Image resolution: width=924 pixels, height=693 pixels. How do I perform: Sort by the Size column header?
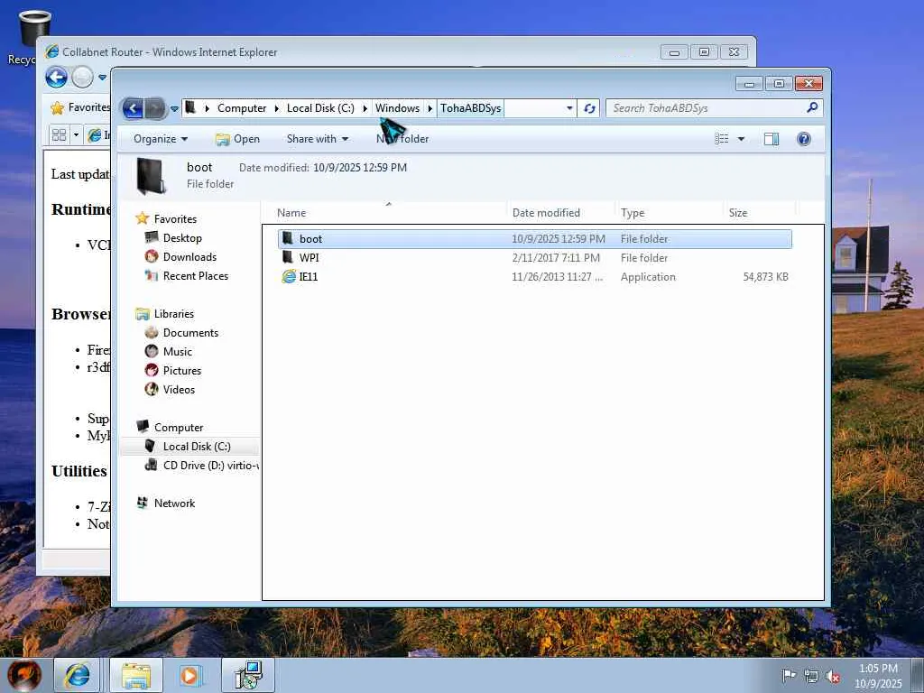(x=759, y=213)
